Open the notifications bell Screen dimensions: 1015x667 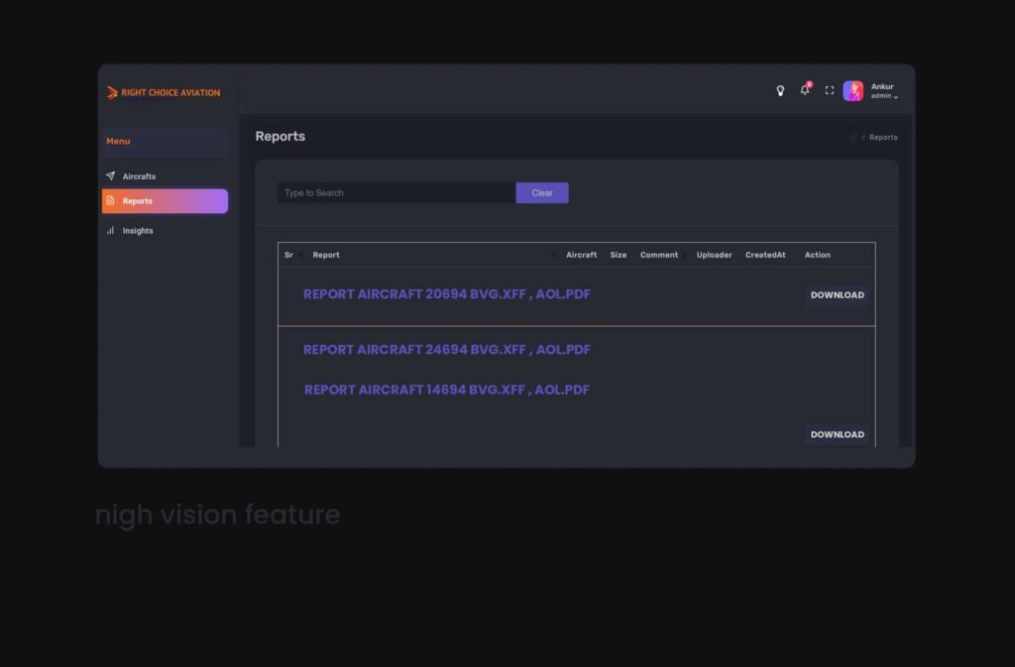click(805, 90)
